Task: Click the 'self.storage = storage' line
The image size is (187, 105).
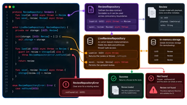Action: pyautogui.click(x=32, y=40)
